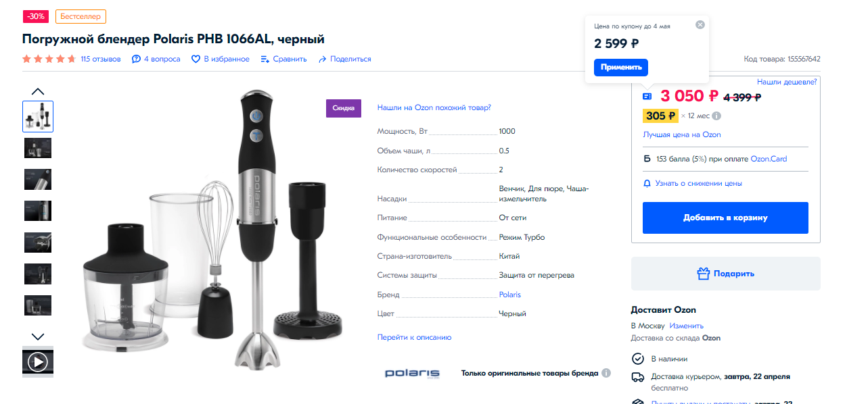Screen dimensions: 868x404
Task: Show previous thumbnails with up chevron
Action: coord(38,91)
